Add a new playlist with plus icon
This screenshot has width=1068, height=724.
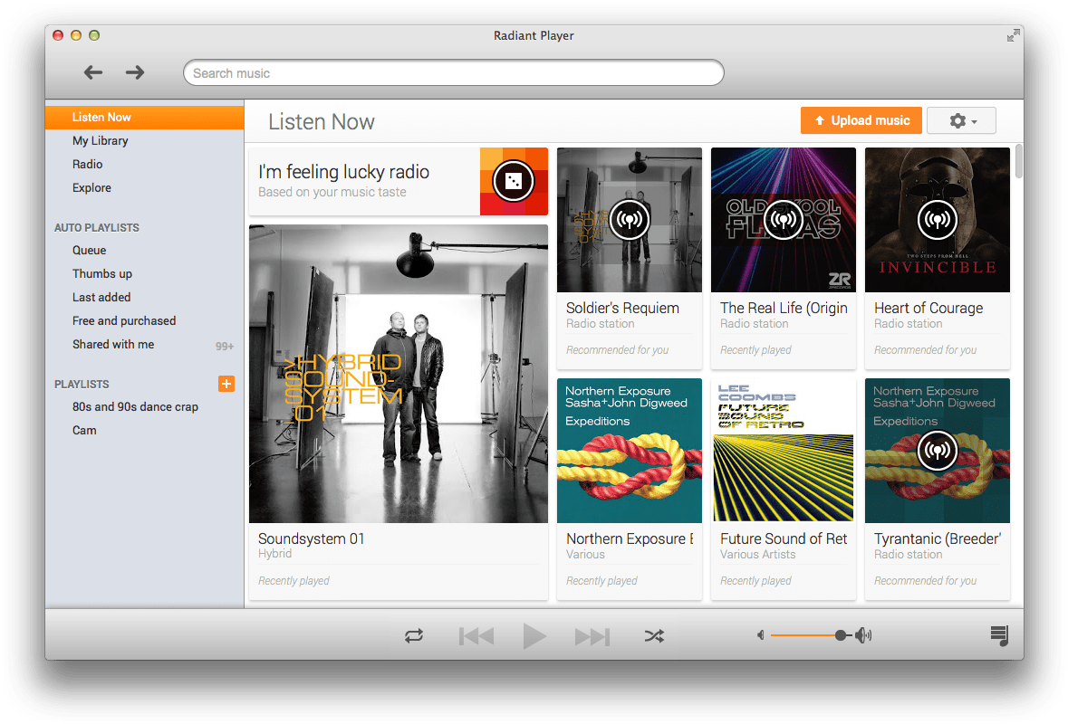(226, 384)
